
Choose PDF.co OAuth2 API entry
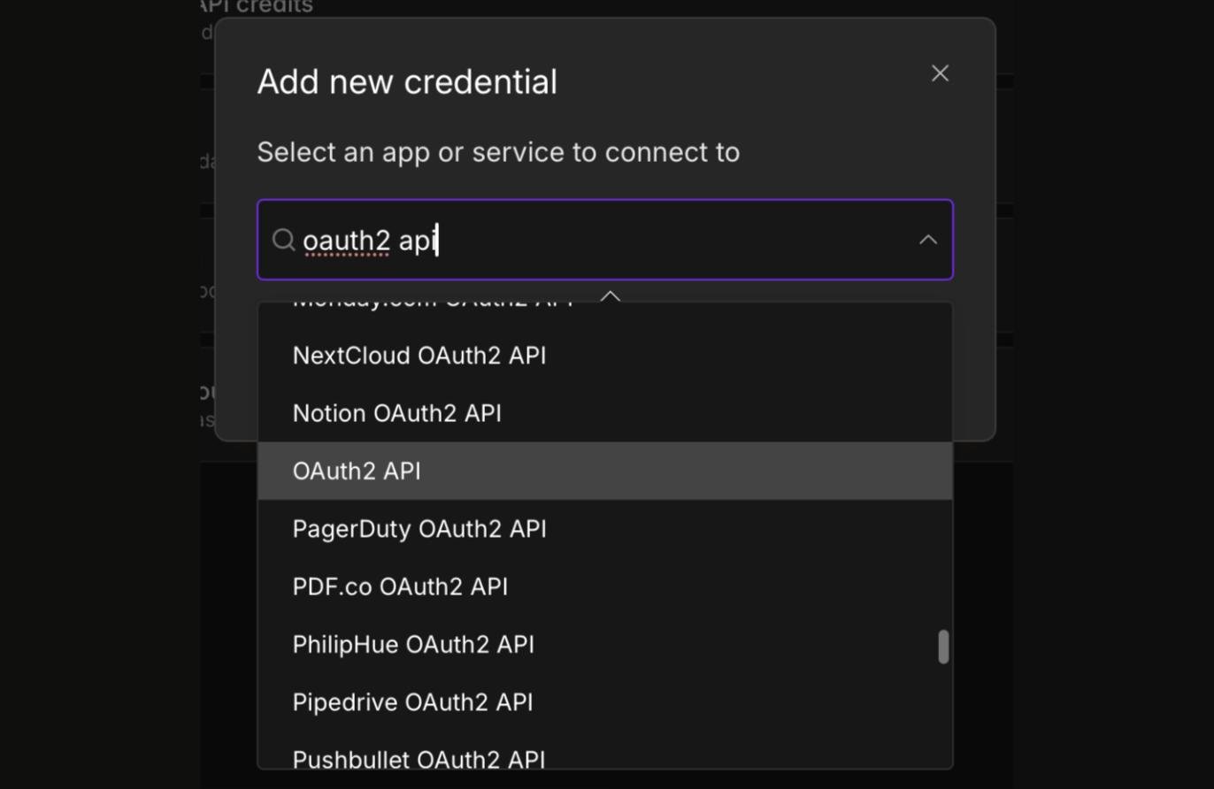click(605, 586)
